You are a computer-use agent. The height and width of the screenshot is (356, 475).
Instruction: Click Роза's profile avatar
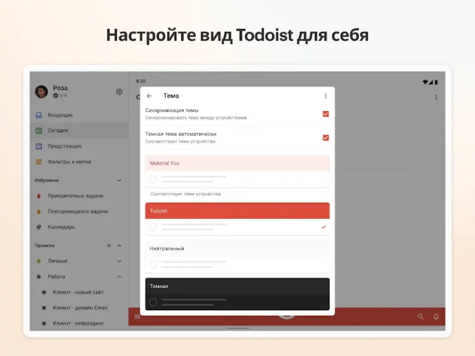pyautogui.click(x=41, y=91)
